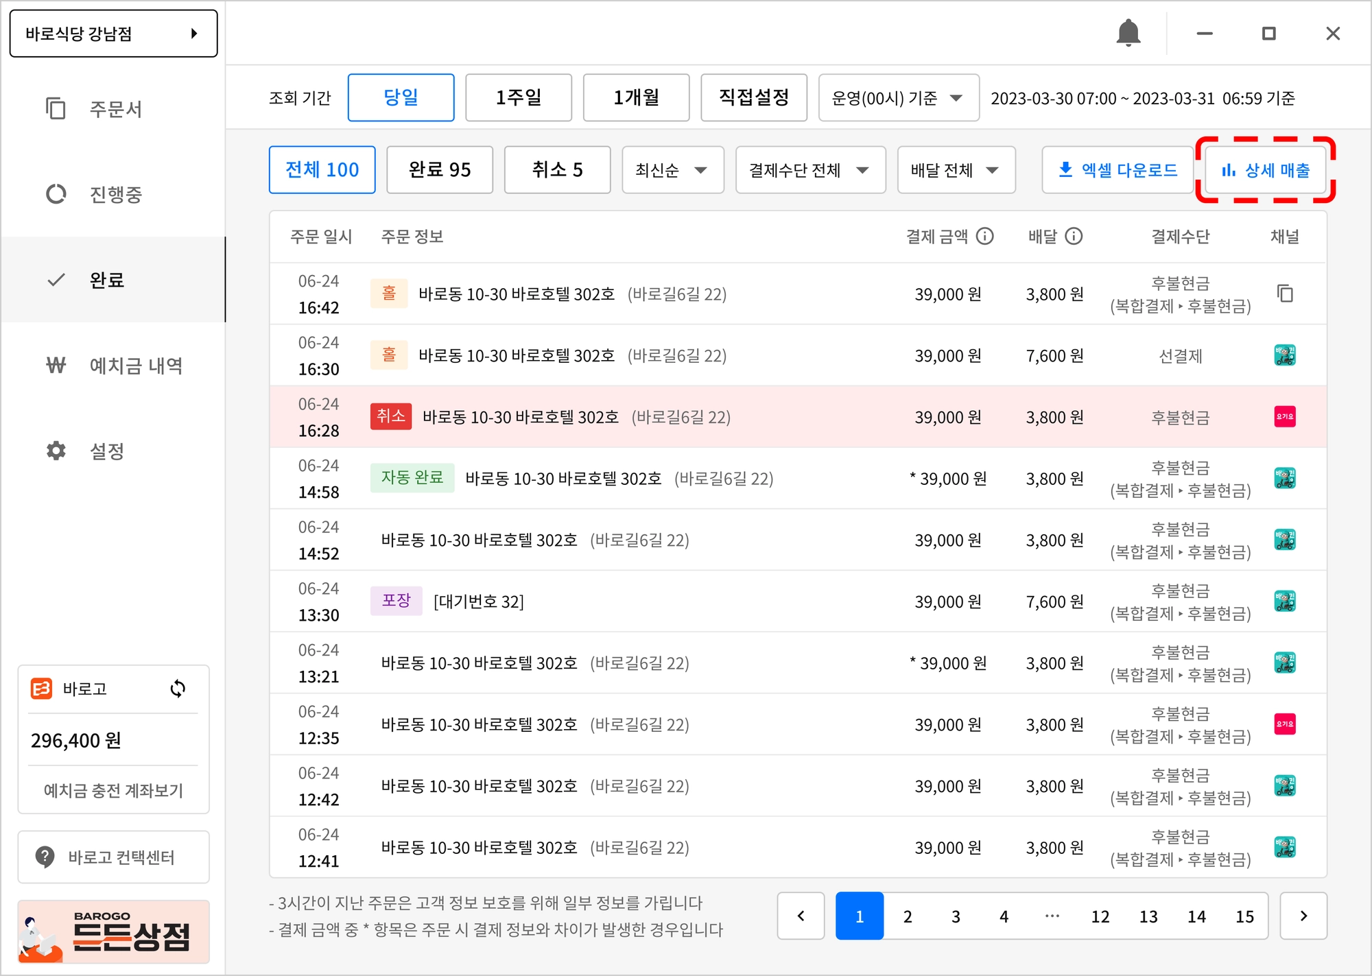The width and height of the screenshot is (1372, 976).
Task: Open 상세 매출 report
Action: tap(1265, 169)
